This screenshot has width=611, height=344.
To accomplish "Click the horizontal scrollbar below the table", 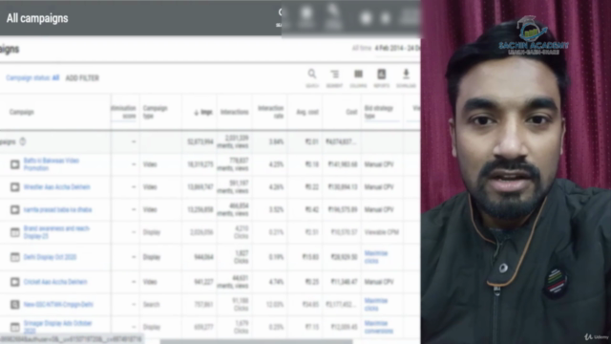I will click(x=256, y=342).
